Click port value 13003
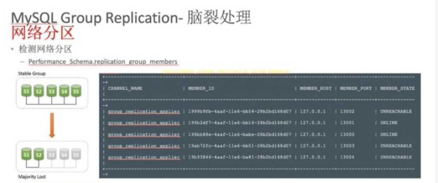This screenshot has width=438, height=183. point(347,146)
